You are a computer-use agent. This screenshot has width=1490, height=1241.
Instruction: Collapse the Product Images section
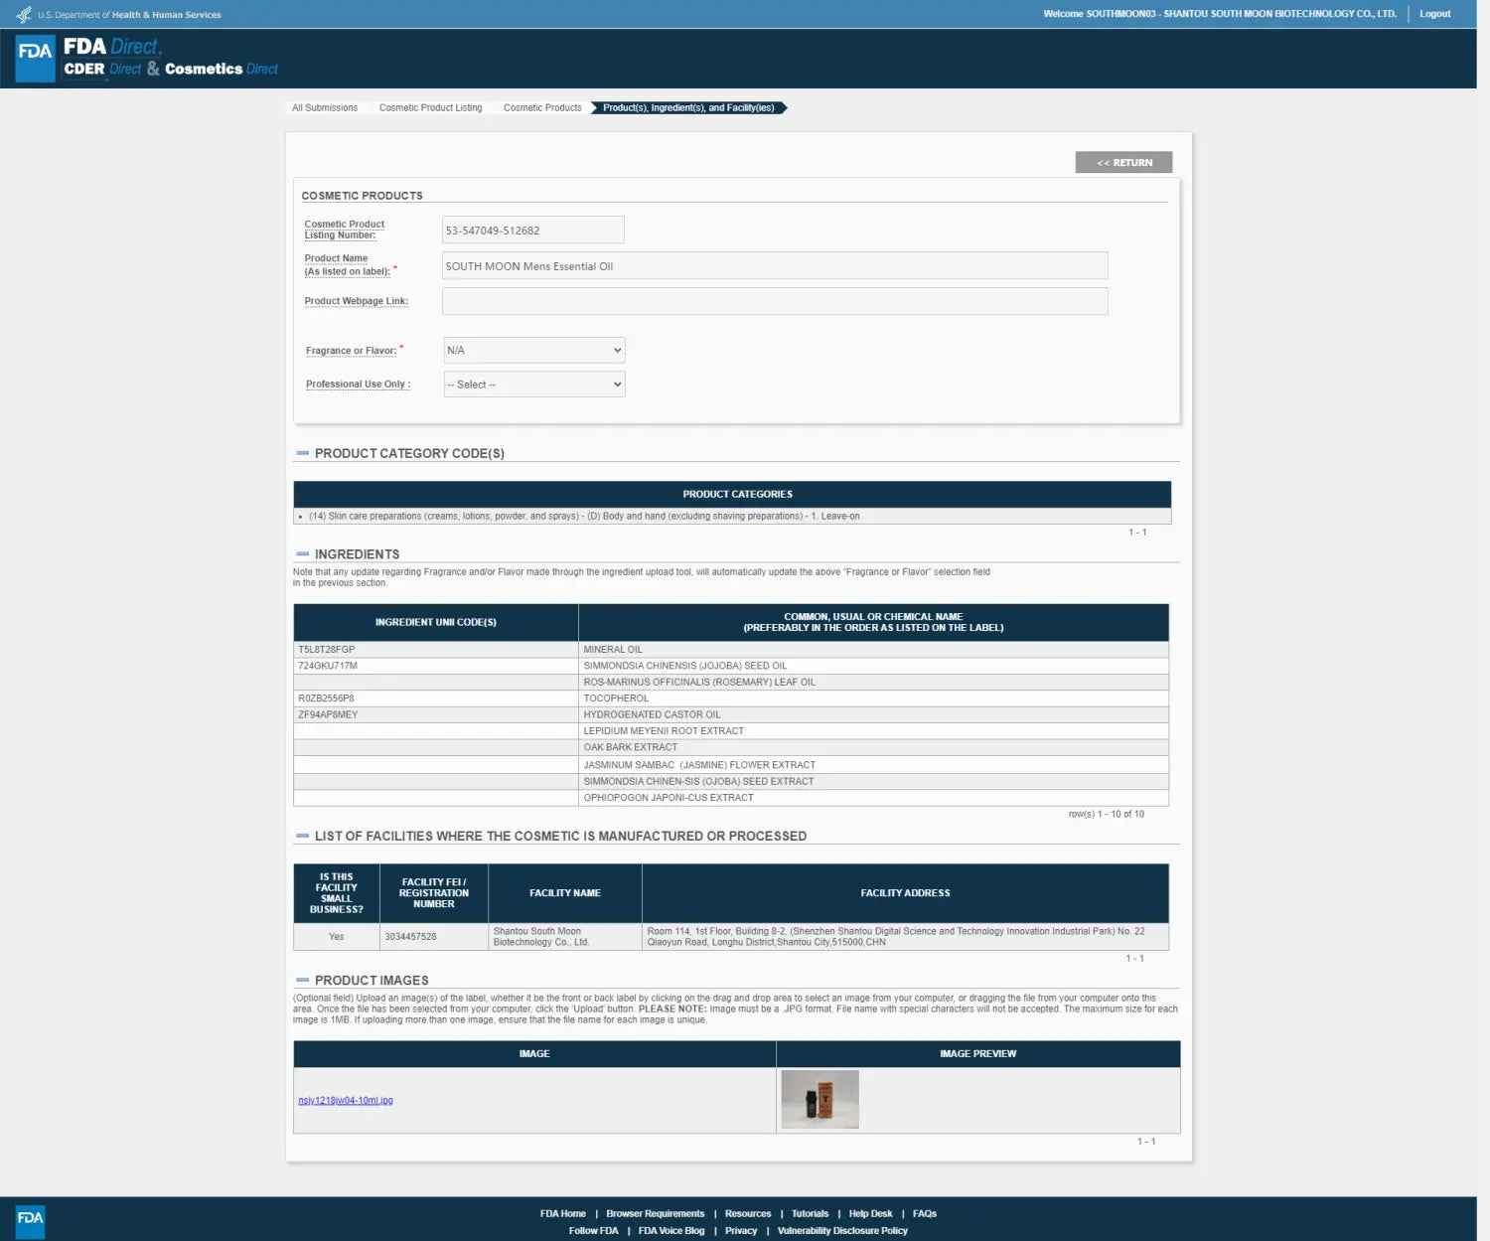click(x=302, y=980)
